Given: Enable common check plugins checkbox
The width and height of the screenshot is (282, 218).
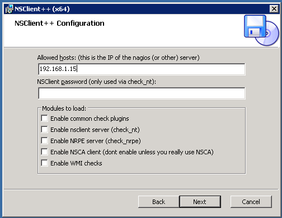Looking at the screenshot, I should (x=44, y=119).
